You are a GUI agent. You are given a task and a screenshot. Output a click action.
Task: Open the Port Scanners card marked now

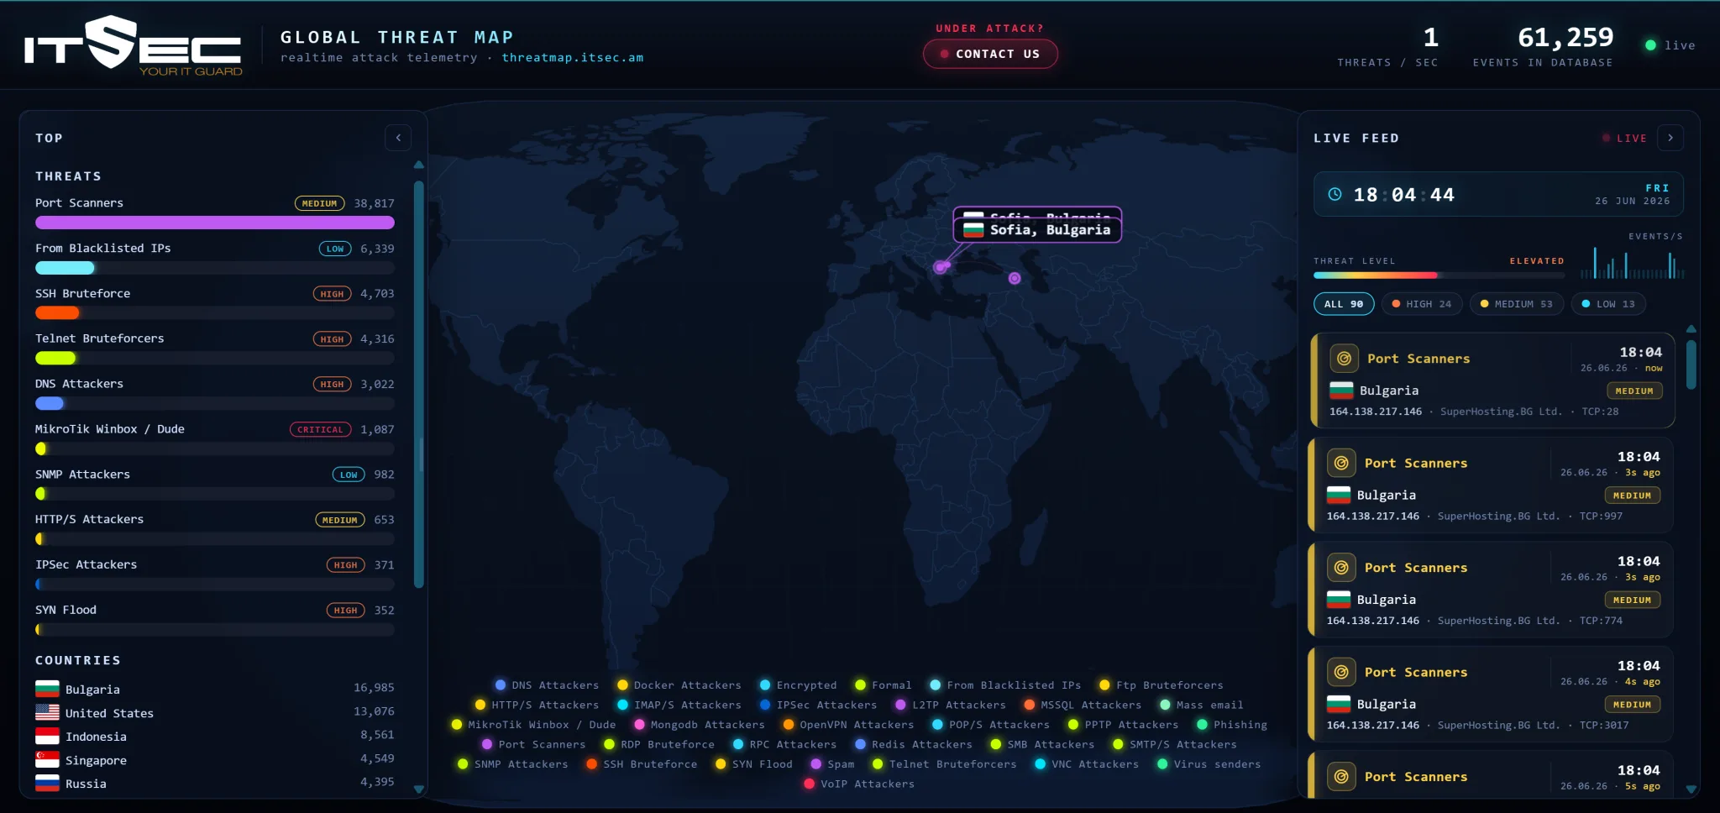point(1493,380)
